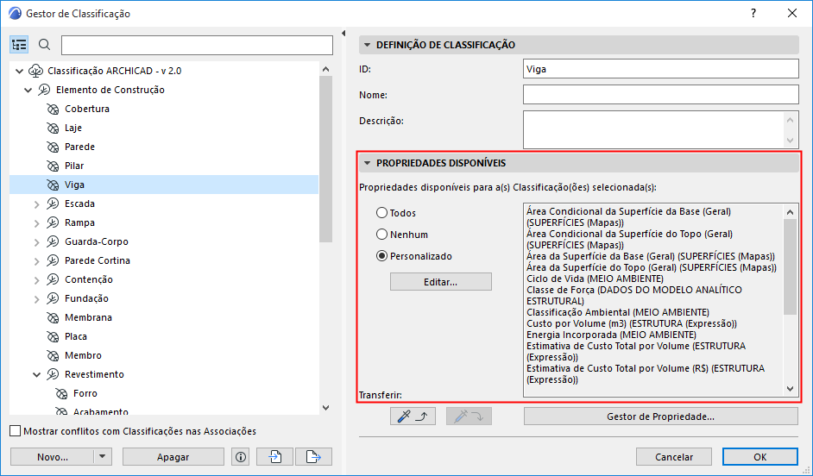Click Classificação Ambiental (MEIO AMBIENTE) property
Screen dimensions: 813x476
point(618,312)
